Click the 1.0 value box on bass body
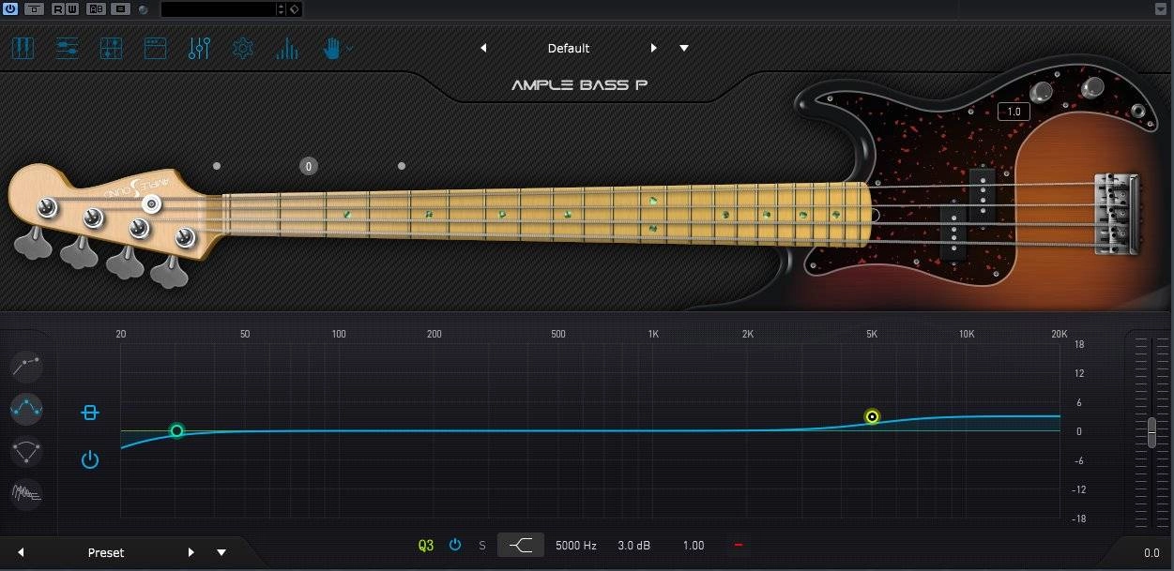1174x571 pixels. click(x=1014, y=112)
